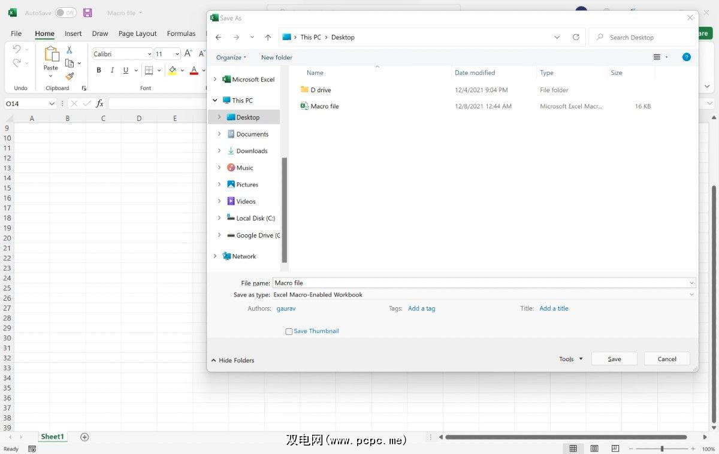Enable the Save Thumbnail checkbox
This screenshot has width=719, height=454.
[x=289, y=331]
